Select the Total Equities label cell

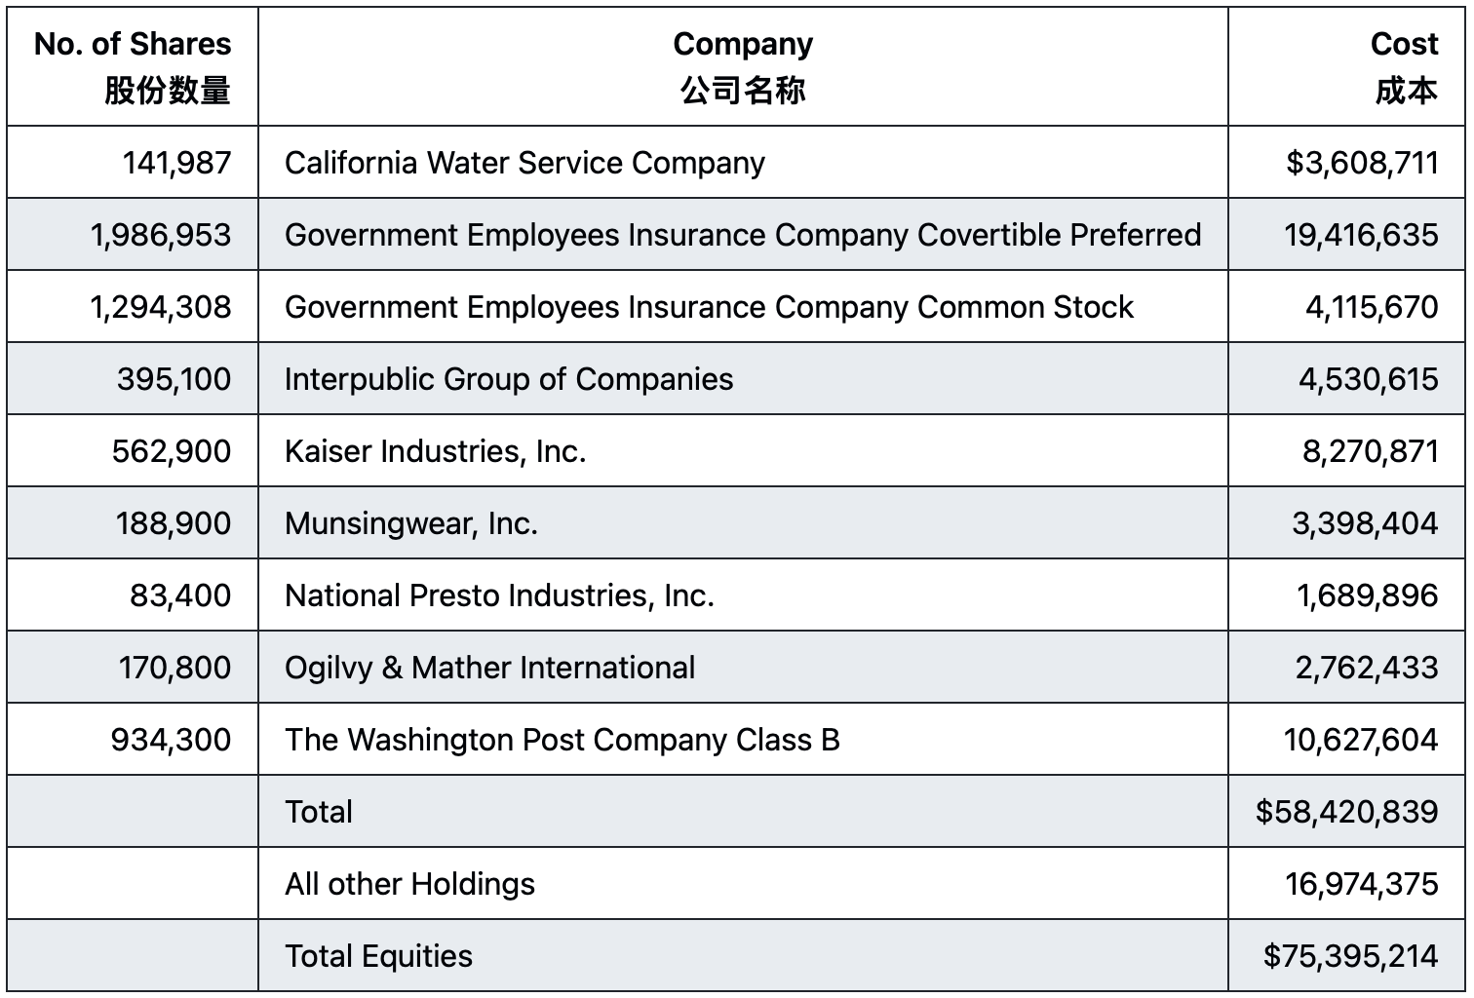pos(743,955)
